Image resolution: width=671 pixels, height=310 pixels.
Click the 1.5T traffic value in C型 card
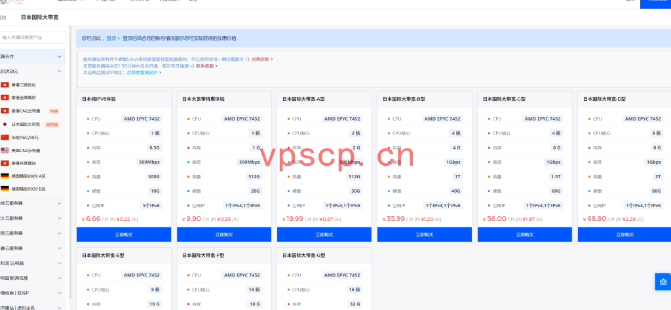pos(556,176)
